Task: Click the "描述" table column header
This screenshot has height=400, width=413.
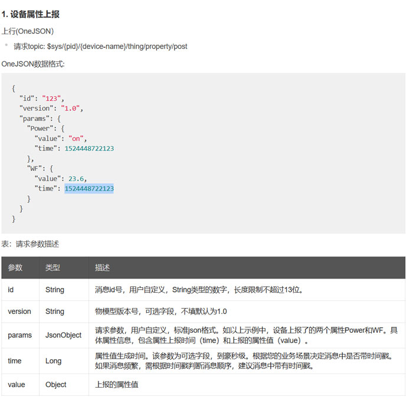Action: 102,268
